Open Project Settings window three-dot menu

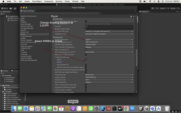click(x=135, y=11)
